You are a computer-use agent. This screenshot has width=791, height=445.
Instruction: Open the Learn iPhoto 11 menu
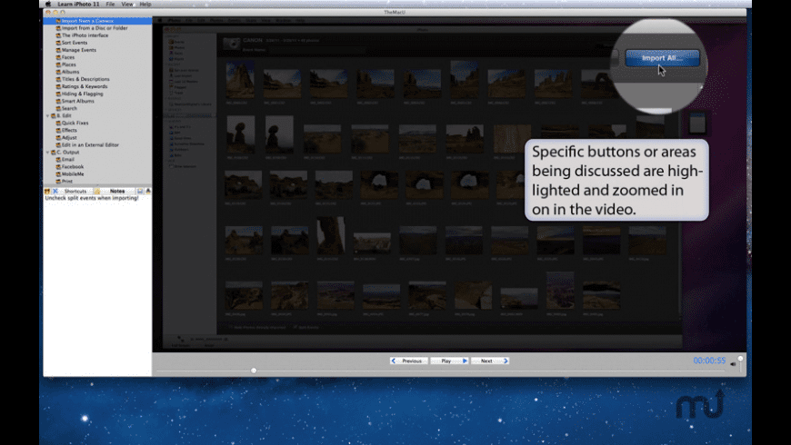[x=78, y=4]
